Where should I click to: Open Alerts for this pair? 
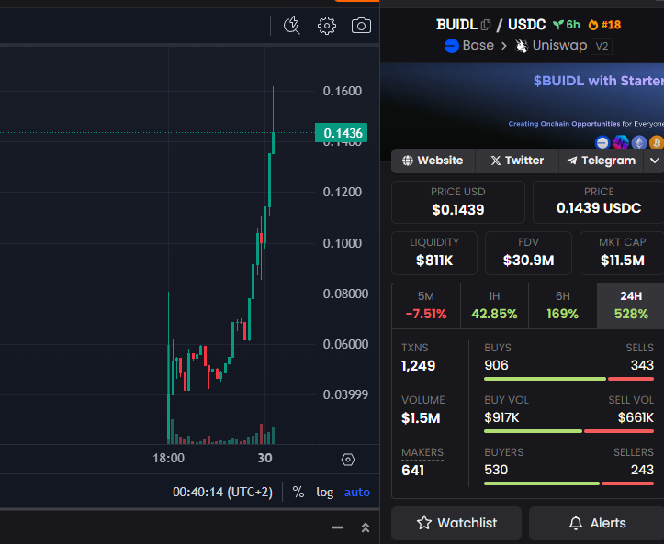[x=597, y=523]
